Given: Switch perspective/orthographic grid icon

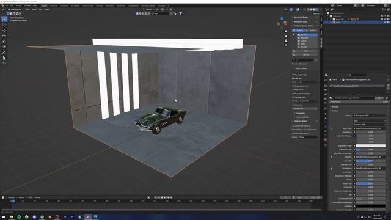Looking at the screenshot, I should (286, 45).
